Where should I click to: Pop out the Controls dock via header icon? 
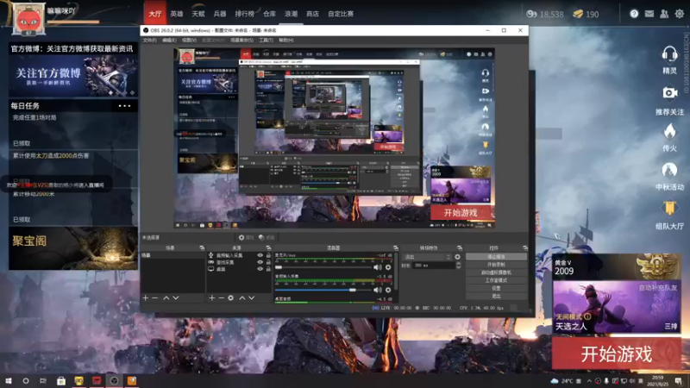pos(524,248)
